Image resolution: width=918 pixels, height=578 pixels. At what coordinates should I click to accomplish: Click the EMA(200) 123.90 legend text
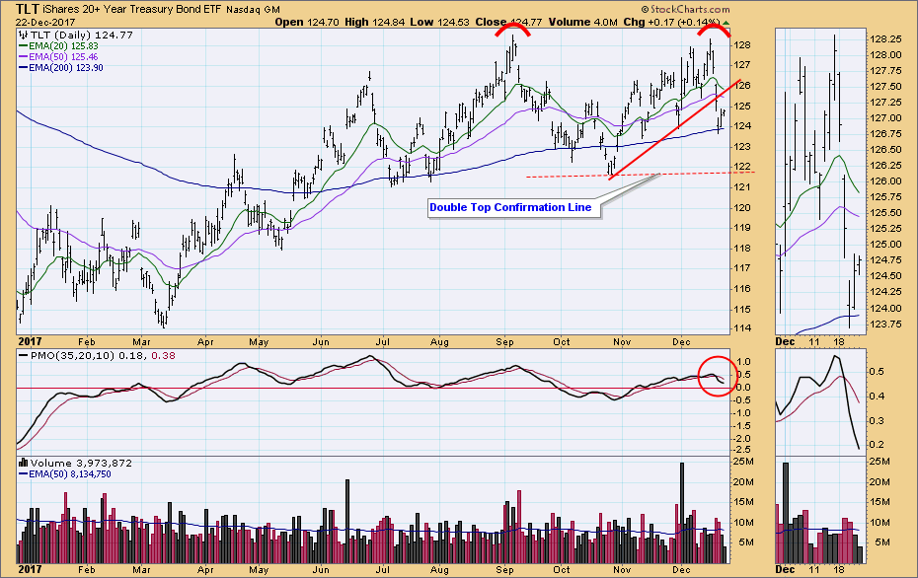click(x=66, y=68)
